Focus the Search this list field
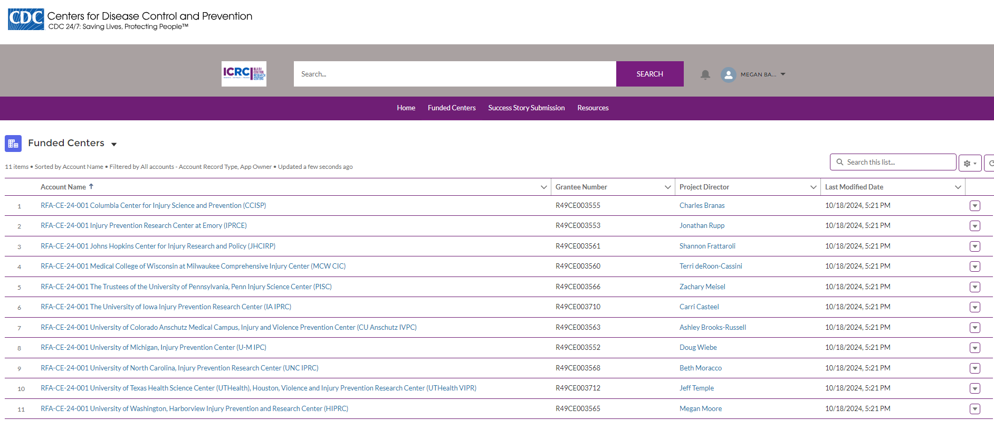 [x=898, y=163]
